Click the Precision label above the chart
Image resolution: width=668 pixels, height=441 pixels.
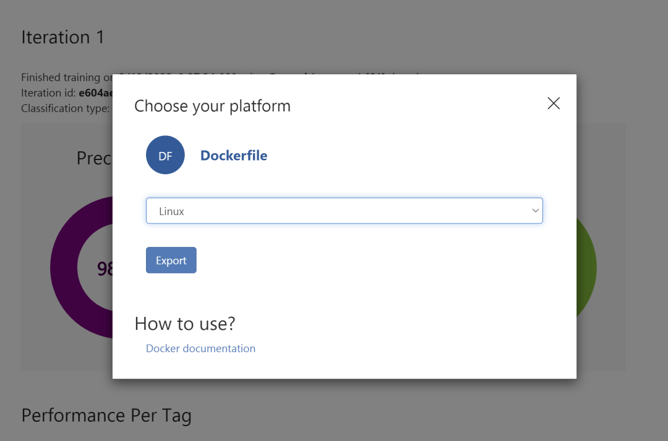click(94, 159)
